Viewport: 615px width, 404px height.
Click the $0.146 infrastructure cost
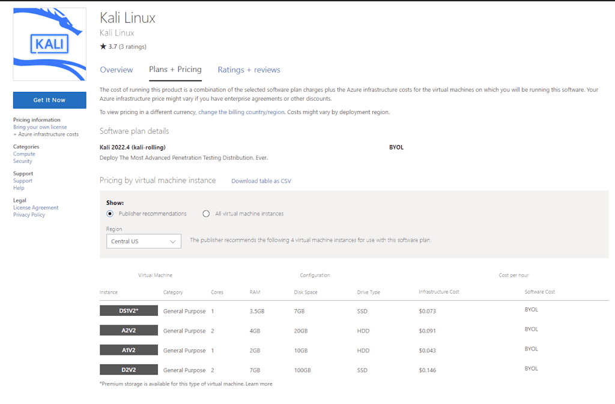coord(427,370)
